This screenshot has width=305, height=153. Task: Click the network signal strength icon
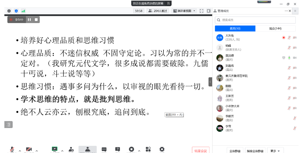[x=23, y=11]
